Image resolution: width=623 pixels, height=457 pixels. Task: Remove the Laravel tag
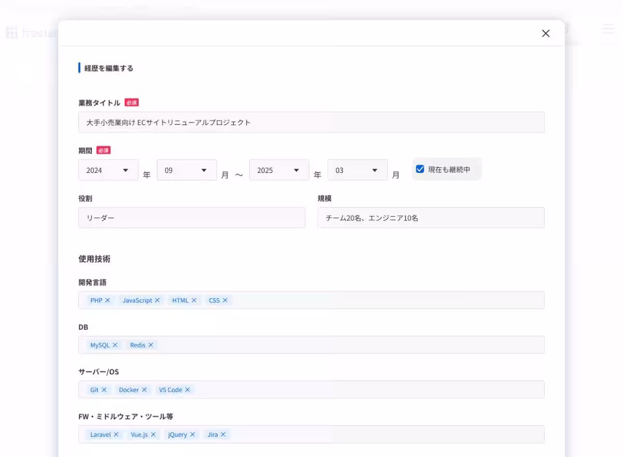tap(116, 434)
